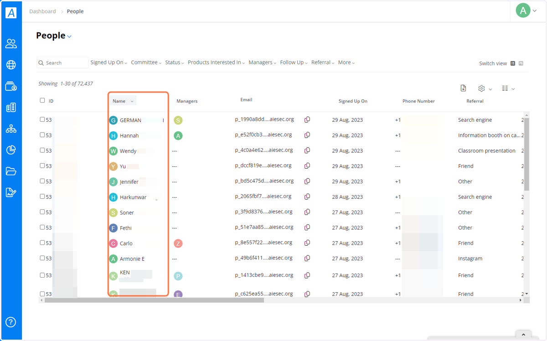Screen dimensions: 547x341
Task: Open Harkunwar person profile
Action: 133,197
